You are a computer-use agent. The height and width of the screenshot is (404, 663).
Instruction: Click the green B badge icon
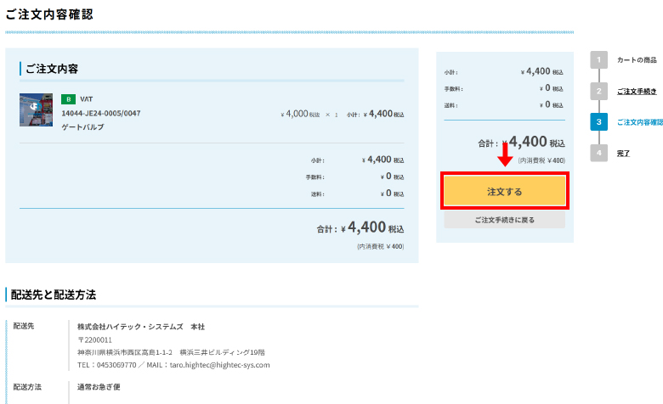pos(68,98)
